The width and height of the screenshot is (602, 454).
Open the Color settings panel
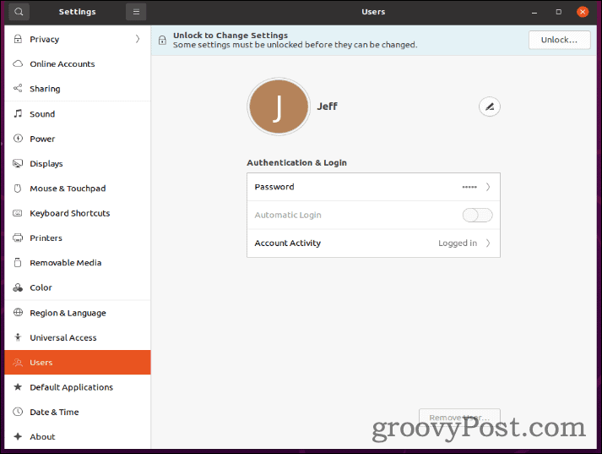[41, 287]
